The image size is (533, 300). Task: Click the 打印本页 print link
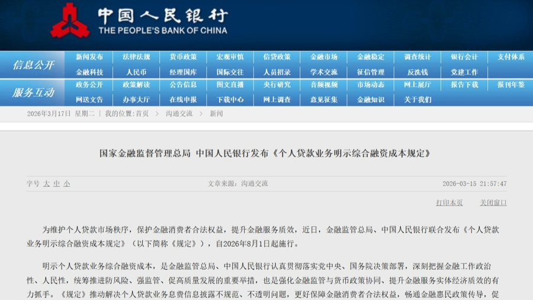(x=449, y=203)
